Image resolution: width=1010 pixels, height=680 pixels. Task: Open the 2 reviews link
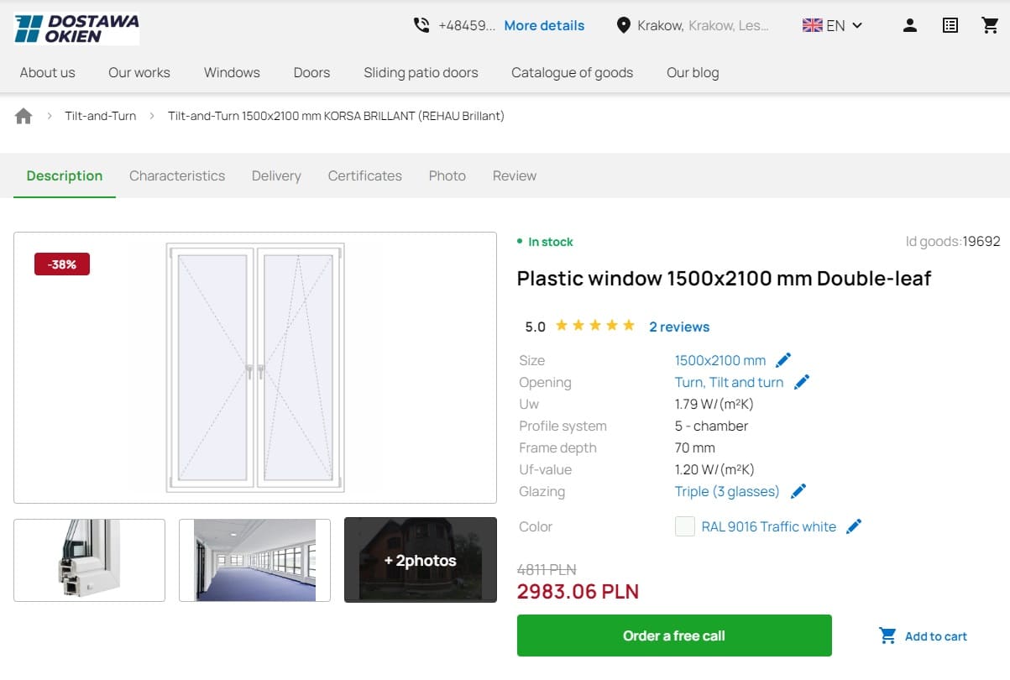(679, 326)
